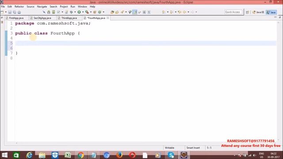
Task: Open the Run button dropdown arrow
Action: (x=83, y=12)
